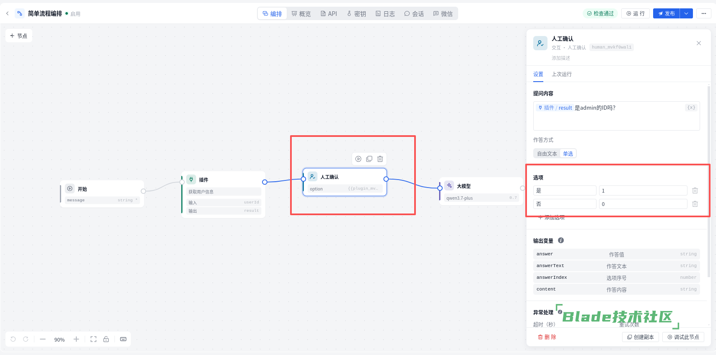Click 删除 to delete the node

pos(547,337)
